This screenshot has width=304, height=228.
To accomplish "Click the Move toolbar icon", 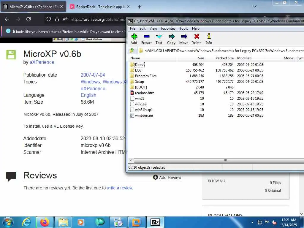I will pos(183,39).
